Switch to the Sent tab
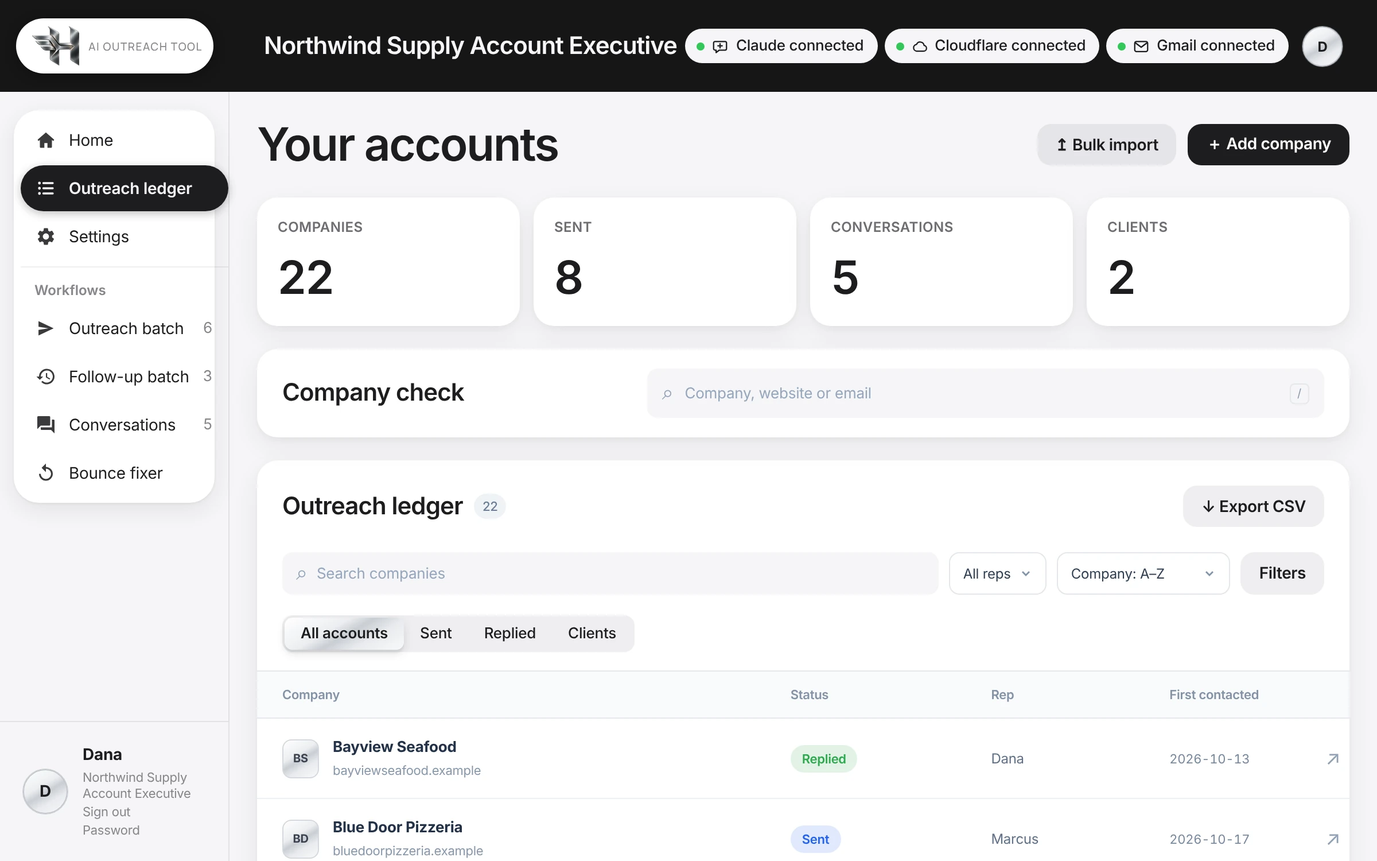Screen dimensions: 1377x861 [x=435, y=633]
